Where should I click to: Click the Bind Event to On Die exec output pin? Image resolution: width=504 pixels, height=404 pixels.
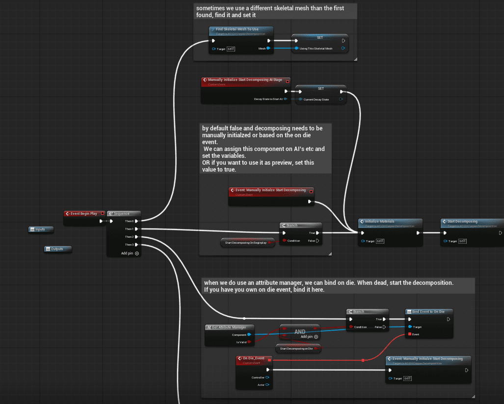tap(449, 319)
